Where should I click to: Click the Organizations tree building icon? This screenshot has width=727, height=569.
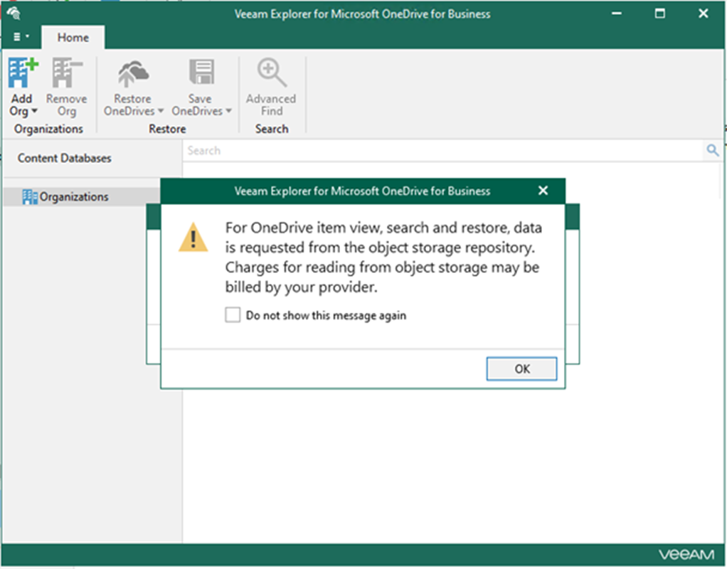pos(30,197)
